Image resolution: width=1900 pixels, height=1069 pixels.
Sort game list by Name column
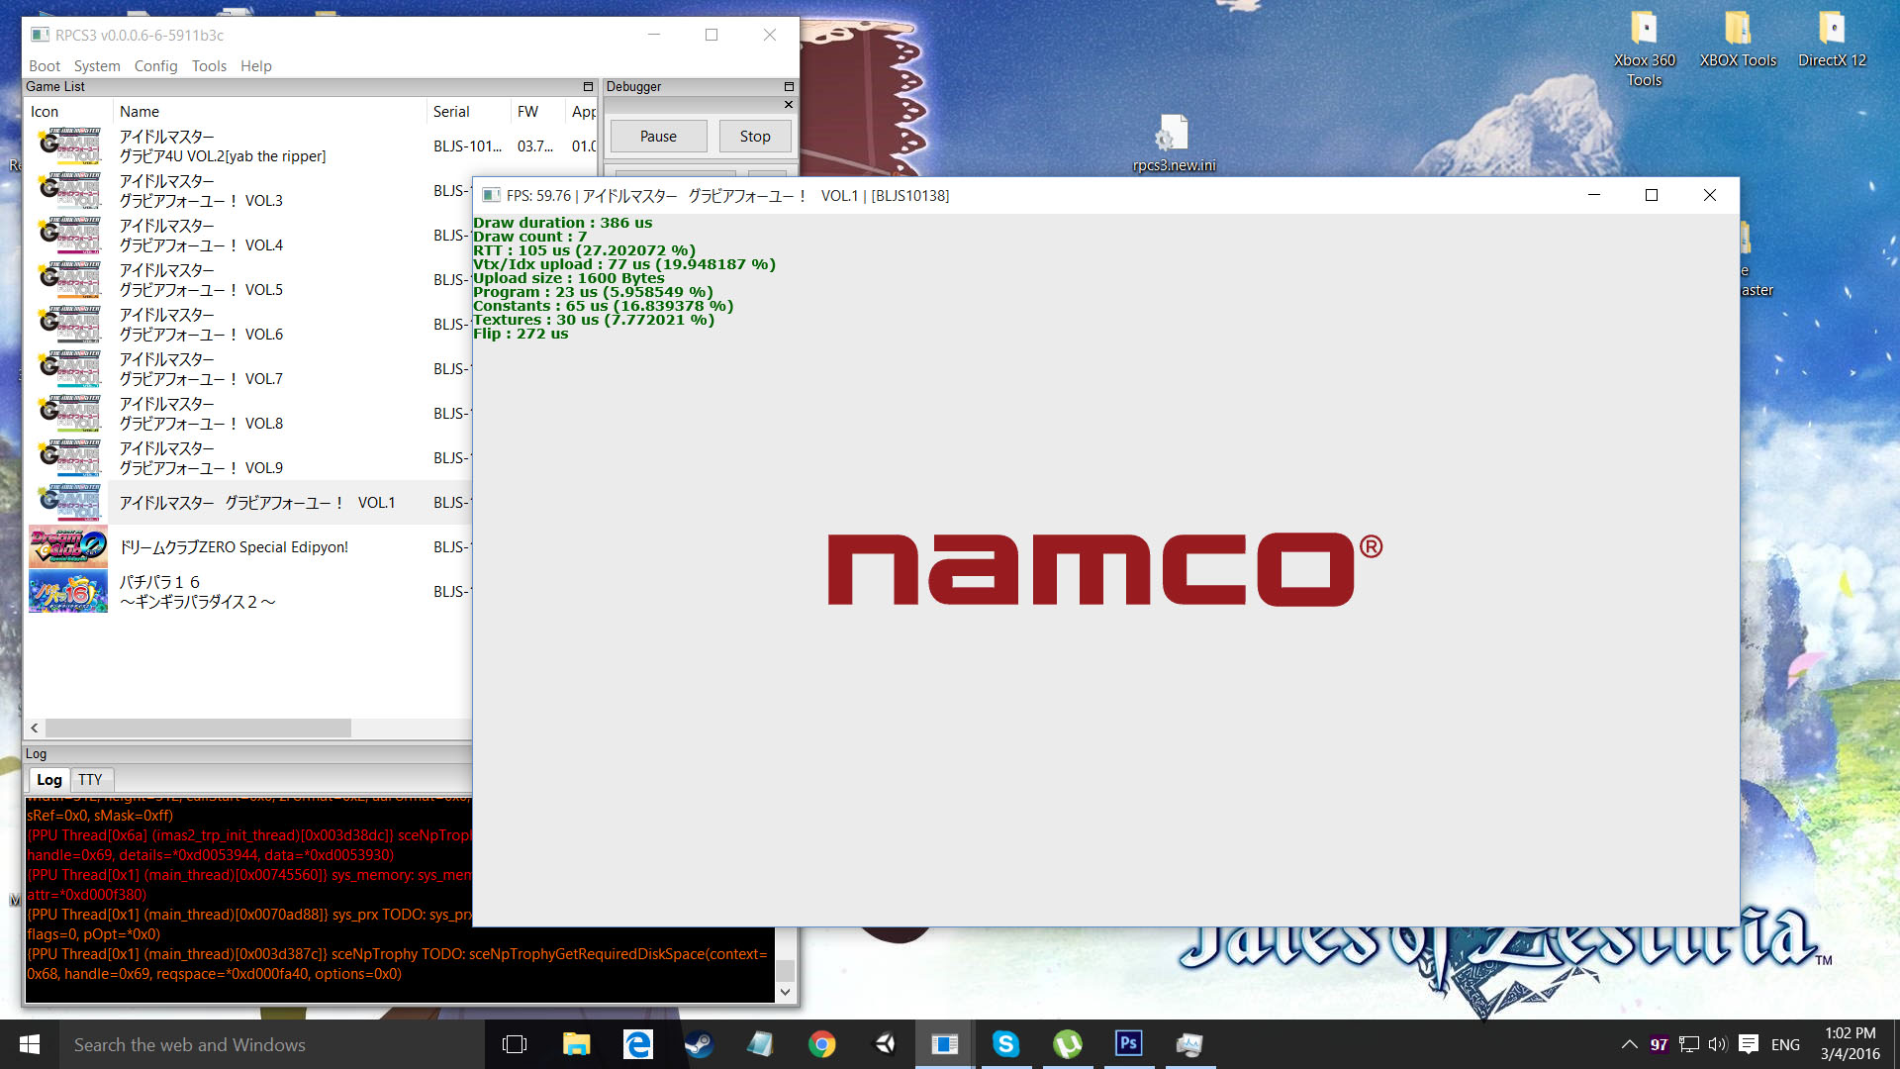click(270, 112)
